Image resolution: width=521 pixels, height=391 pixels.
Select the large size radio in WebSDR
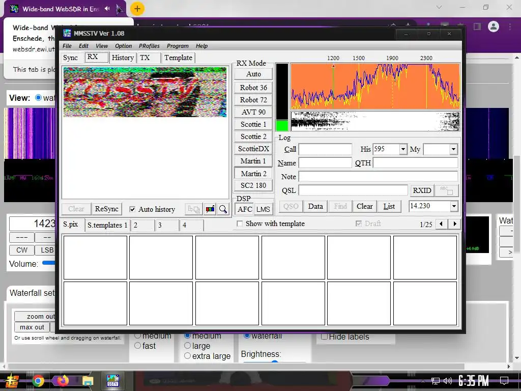[187, 346]
